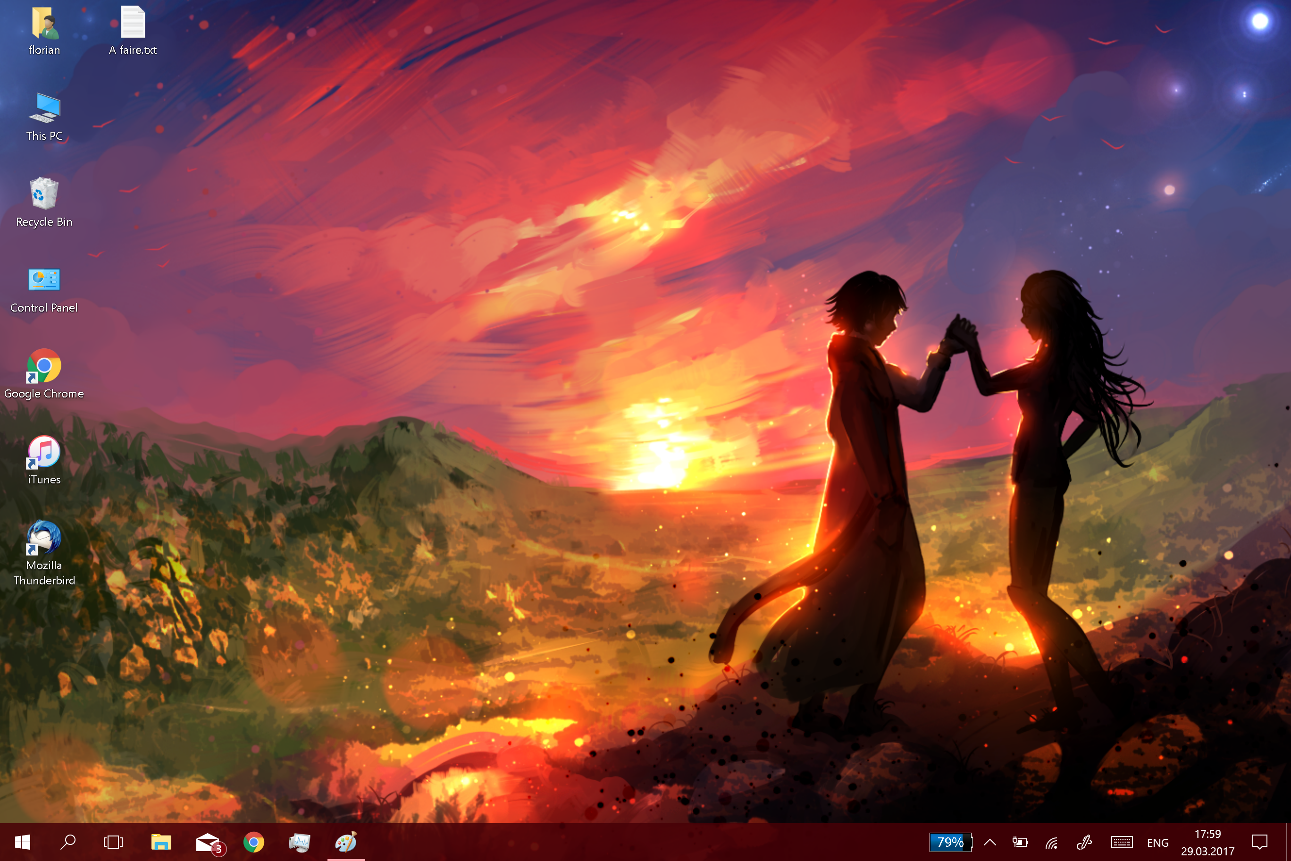Open taskbar search magnifier
Screen dimensions: 1291x861
[68, 842]
